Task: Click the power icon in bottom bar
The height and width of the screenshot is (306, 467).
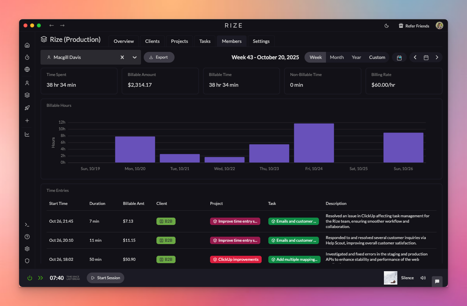Action: [x=30, y=278]
